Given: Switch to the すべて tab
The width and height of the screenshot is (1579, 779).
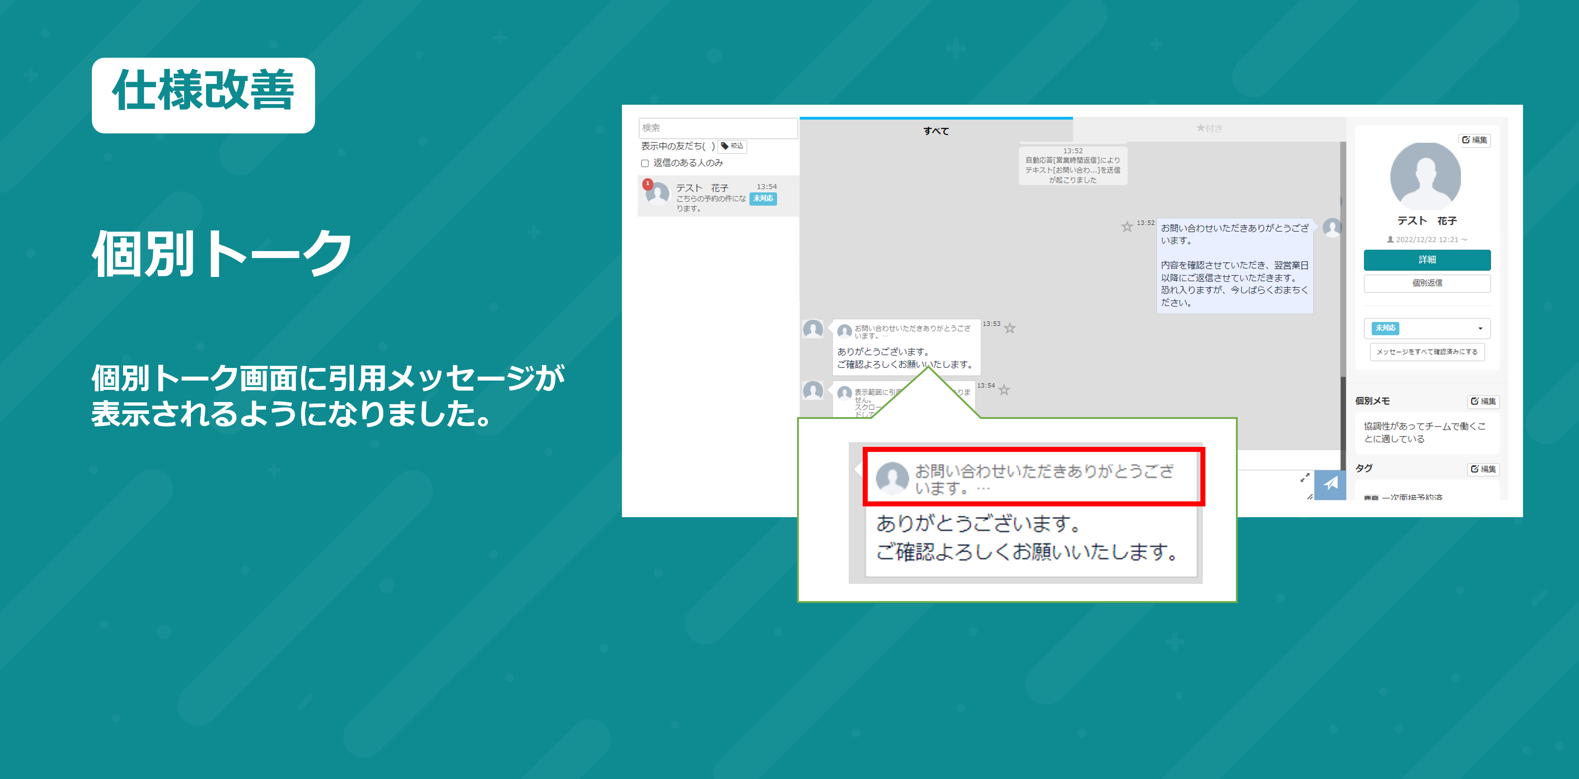Looking at the screenshot, I should point(936,131).
